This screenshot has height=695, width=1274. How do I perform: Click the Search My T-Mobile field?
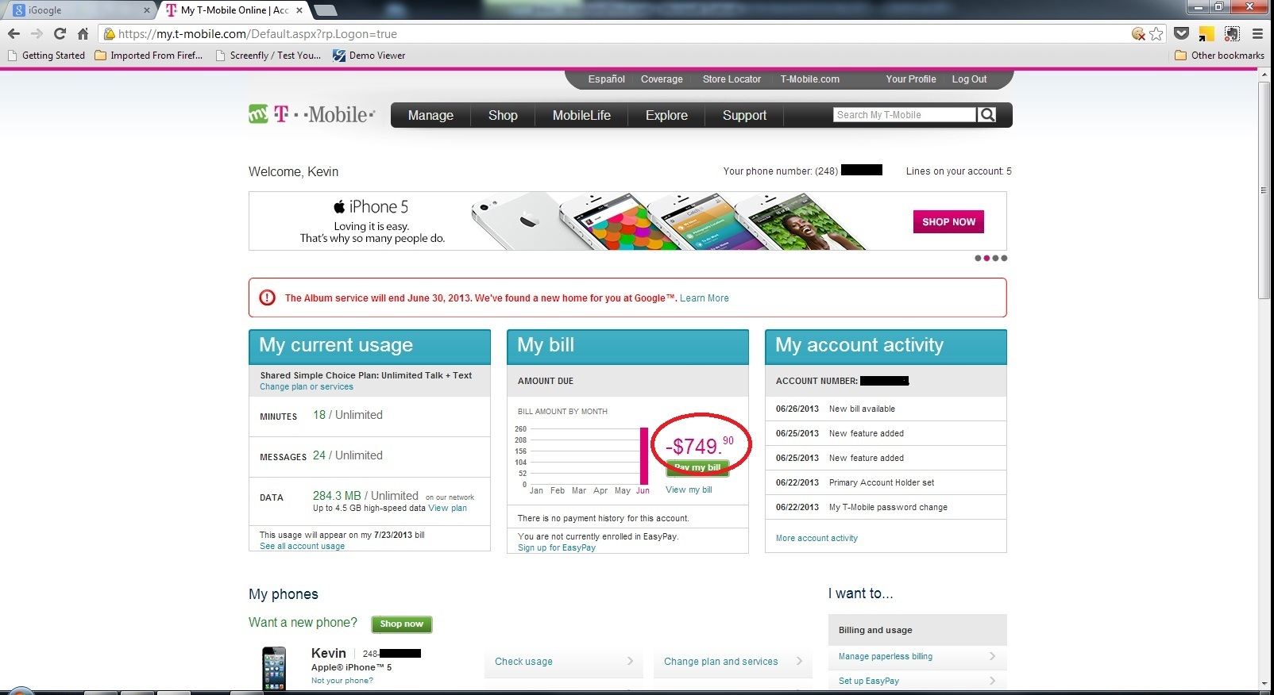905,115
